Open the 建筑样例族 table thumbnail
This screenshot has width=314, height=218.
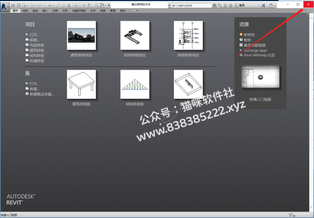[81, 84]
